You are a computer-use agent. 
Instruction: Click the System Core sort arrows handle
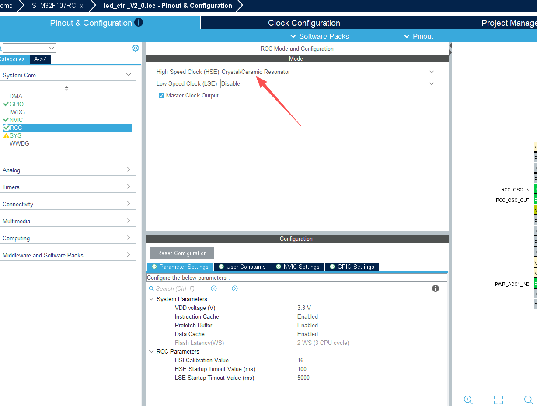(66, 88)
